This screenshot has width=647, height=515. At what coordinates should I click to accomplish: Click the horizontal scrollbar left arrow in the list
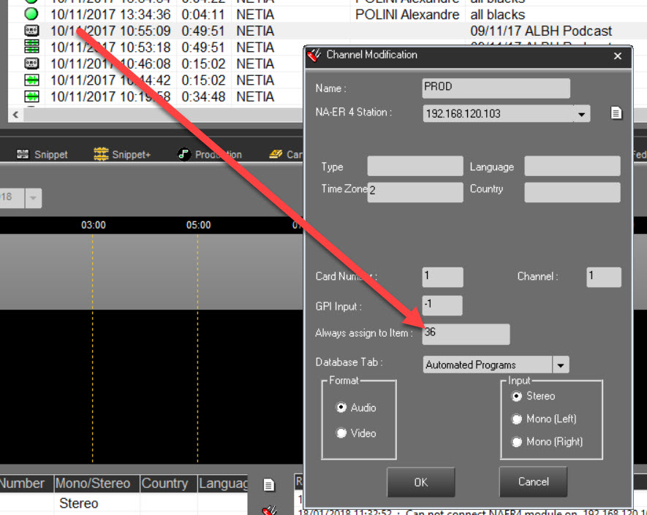tap(14, 115)
